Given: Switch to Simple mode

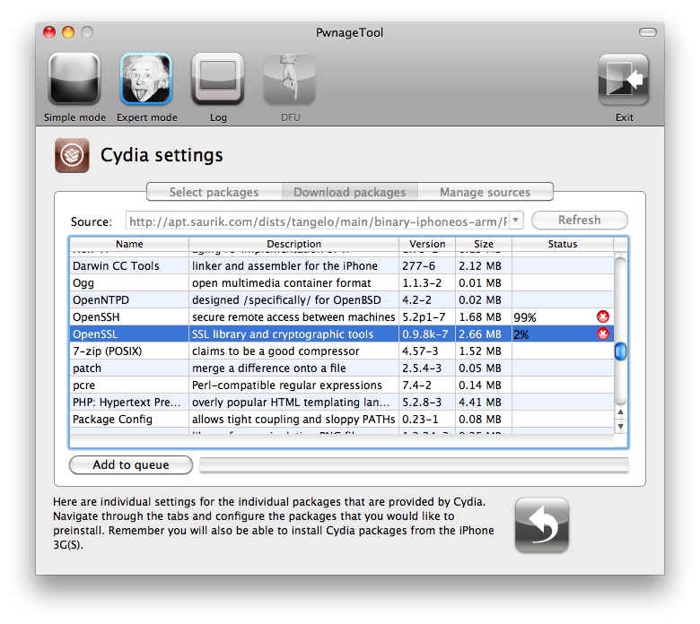Looking at the screenshot, I should pyautogui.click(x=74, y=80).
